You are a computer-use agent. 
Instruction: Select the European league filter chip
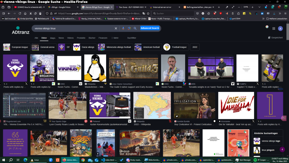[17, 47]
